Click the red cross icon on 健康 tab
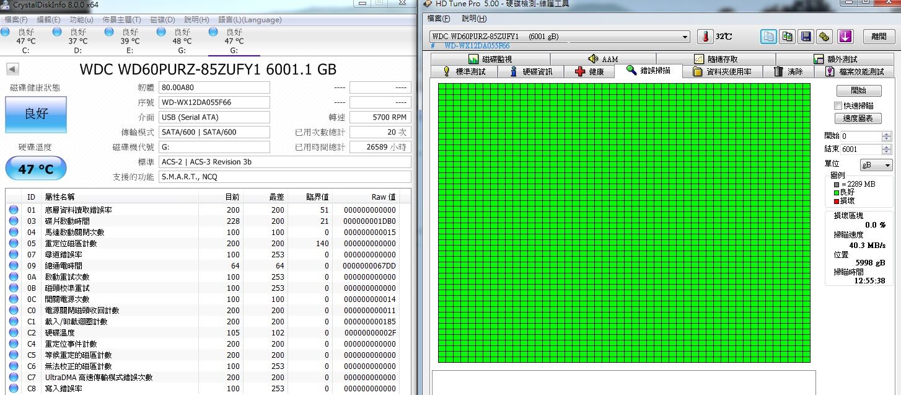901x395 pixels. [x=580, y=71]
